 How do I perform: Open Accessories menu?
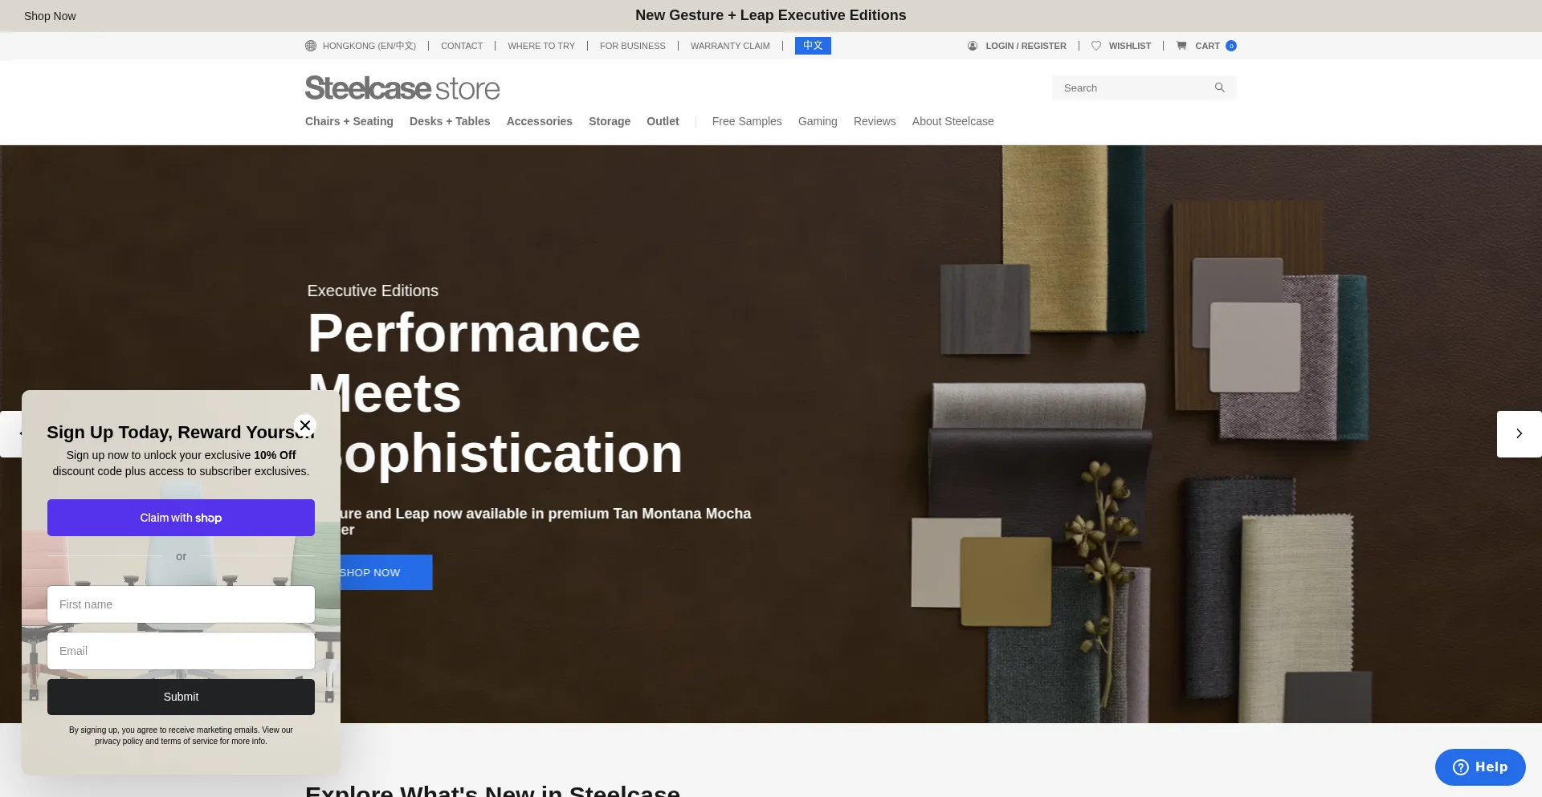click(540, 121)
